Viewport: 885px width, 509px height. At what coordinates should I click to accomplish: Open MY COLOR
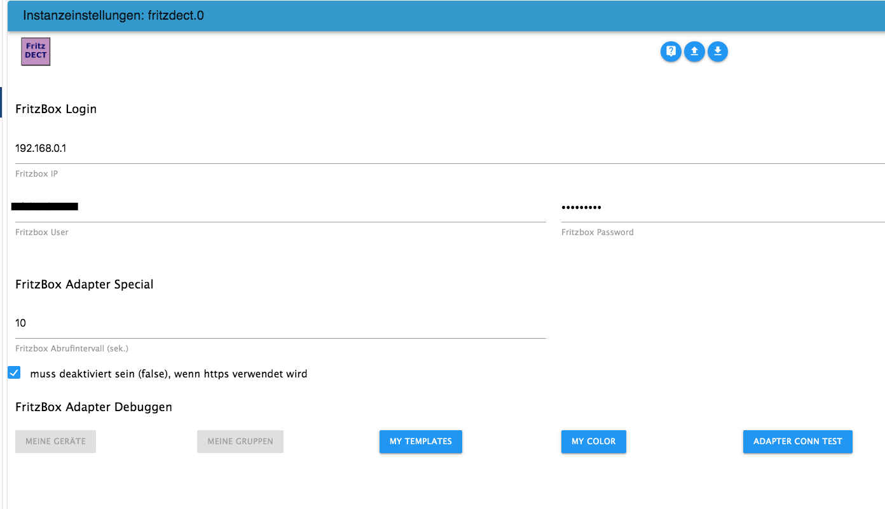pos(594,441)
